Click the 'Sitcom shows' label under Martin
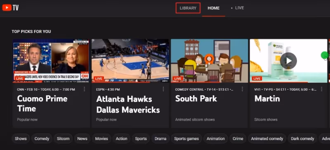Viewport: 330px width, 150px height. (x=266, y=120)
